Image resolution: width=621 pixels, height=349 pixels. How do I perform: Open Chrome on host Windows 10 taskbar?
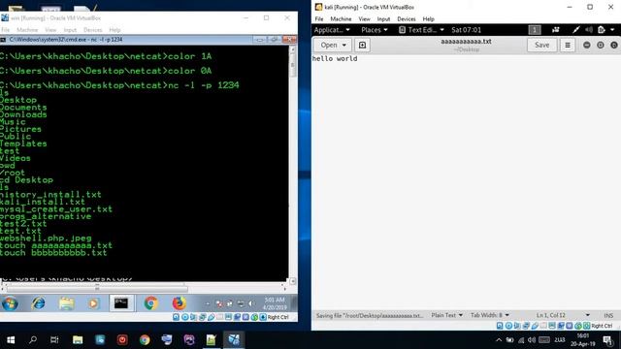point(145,340)
